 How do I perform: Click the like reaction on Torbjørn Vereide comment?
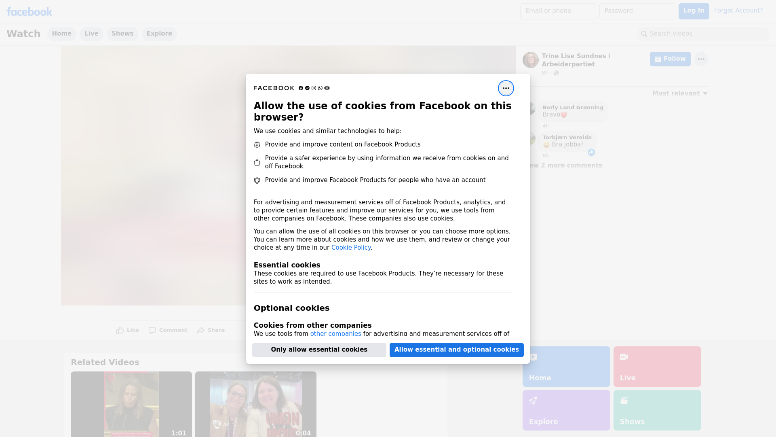pos(591,152)
